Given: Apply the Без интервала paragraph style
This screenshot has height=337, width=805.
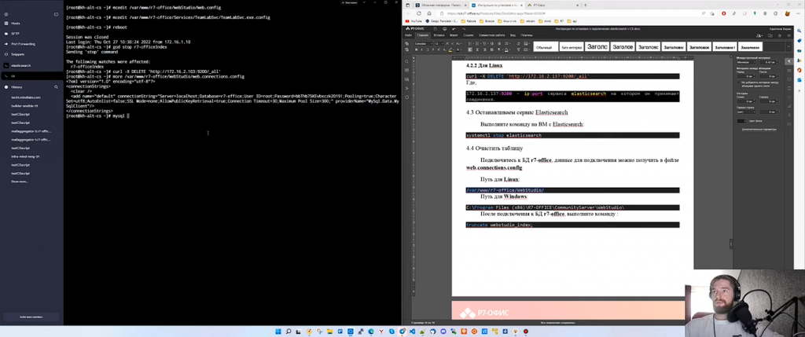Looking at the screenshot, I should 572,46.
